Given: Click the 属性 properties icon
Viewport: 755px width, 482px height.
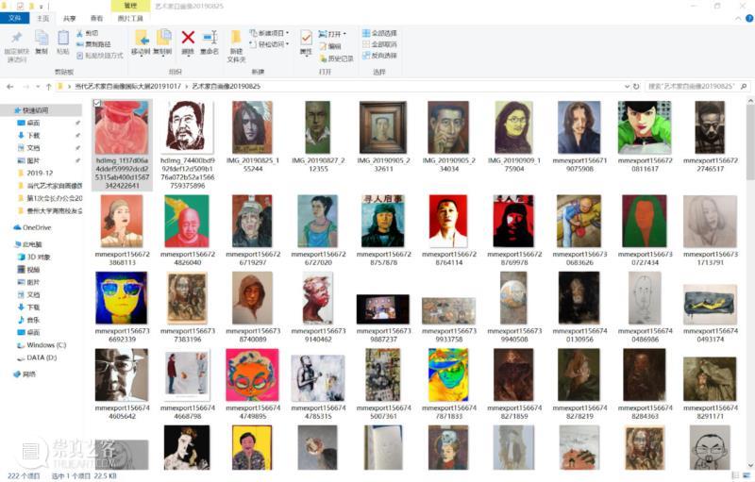Looking at the screenshot, I should (306, 38).
